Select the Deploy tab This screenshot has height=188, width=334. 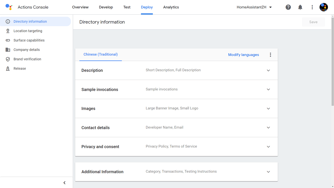click(x=147, y=7)
